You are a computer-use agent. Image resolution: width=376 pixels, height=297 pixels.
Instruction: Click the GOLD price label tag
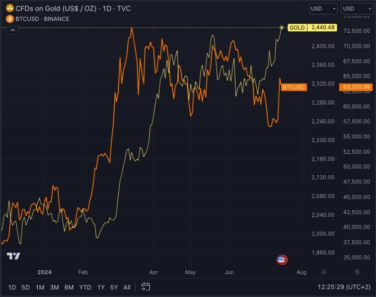[297, 28]
